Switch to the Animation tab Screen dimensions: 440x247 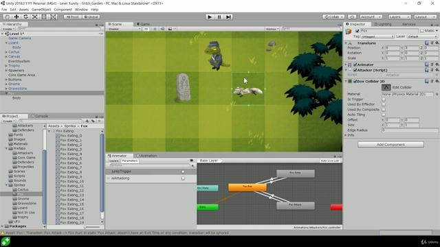coord(146,156)
